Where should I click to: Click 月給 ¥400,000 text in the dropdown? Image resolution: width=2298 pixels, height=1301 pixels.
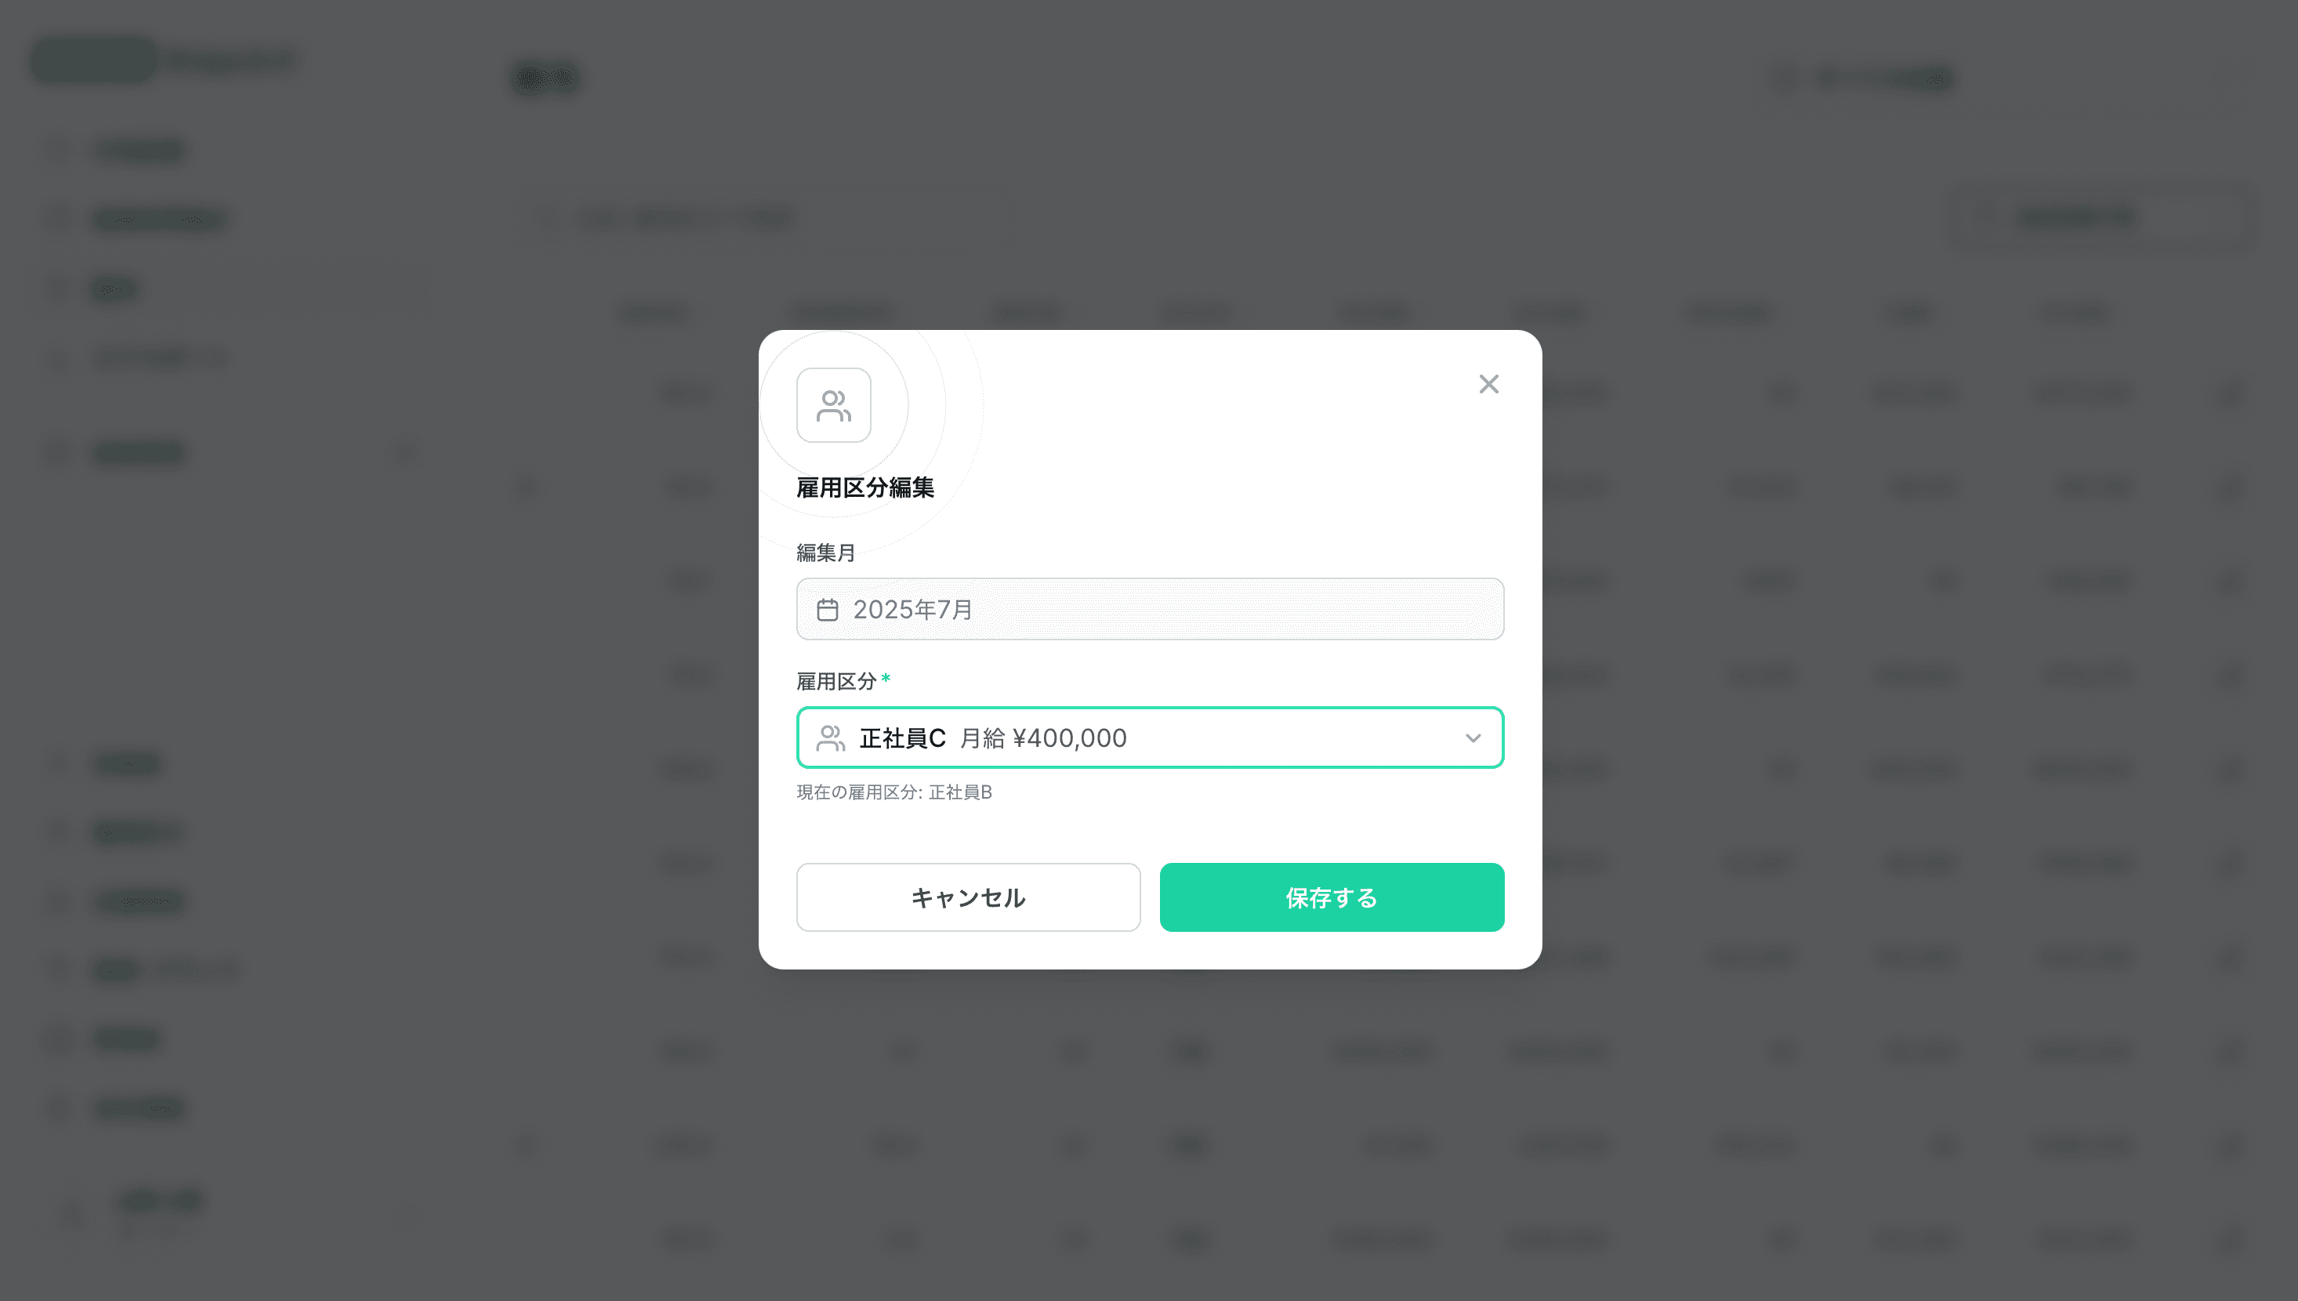(1042, 738)
